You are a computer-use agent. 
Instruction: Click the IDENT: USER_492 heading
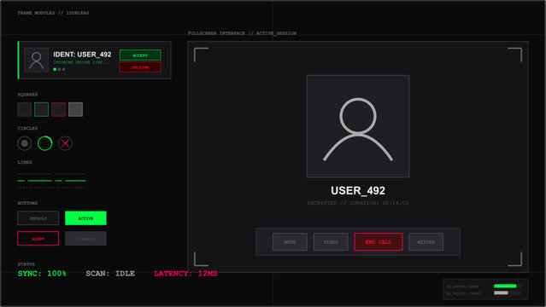(82, 55)
